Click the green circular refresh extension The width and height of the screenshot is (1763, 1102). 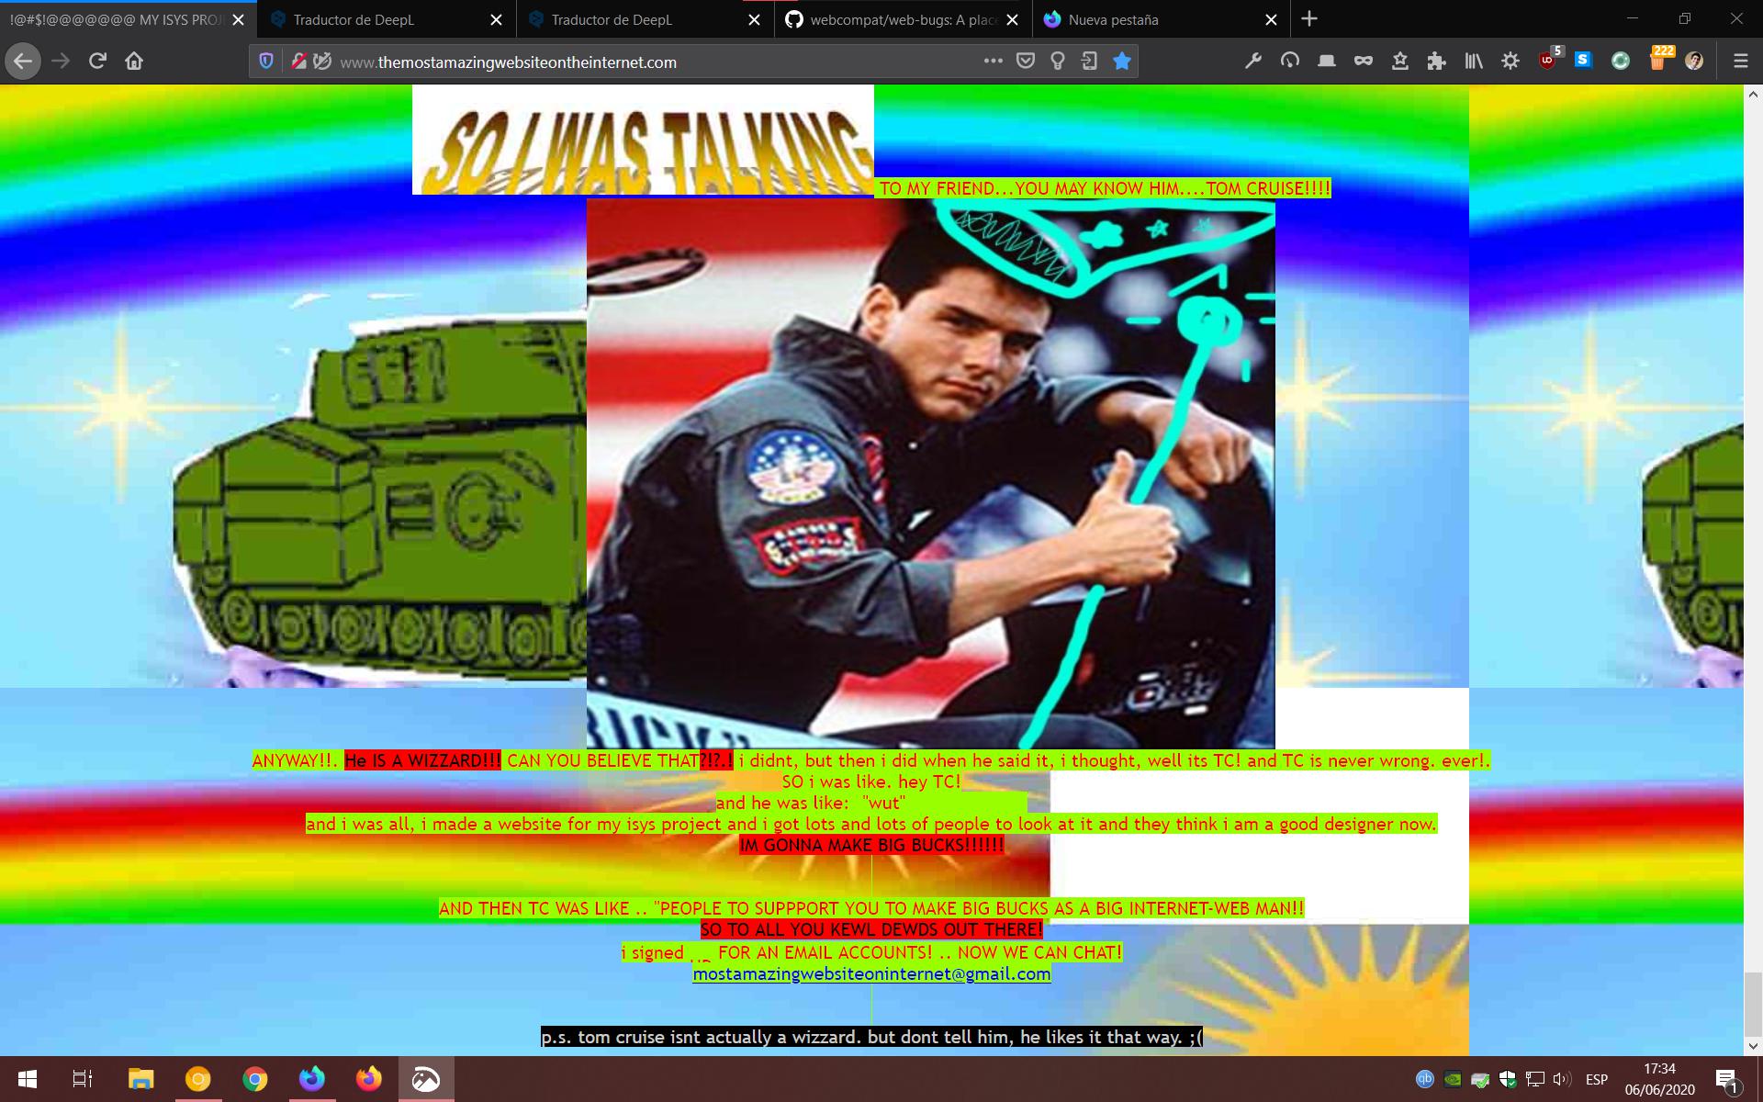click(x=1621, y=62)
